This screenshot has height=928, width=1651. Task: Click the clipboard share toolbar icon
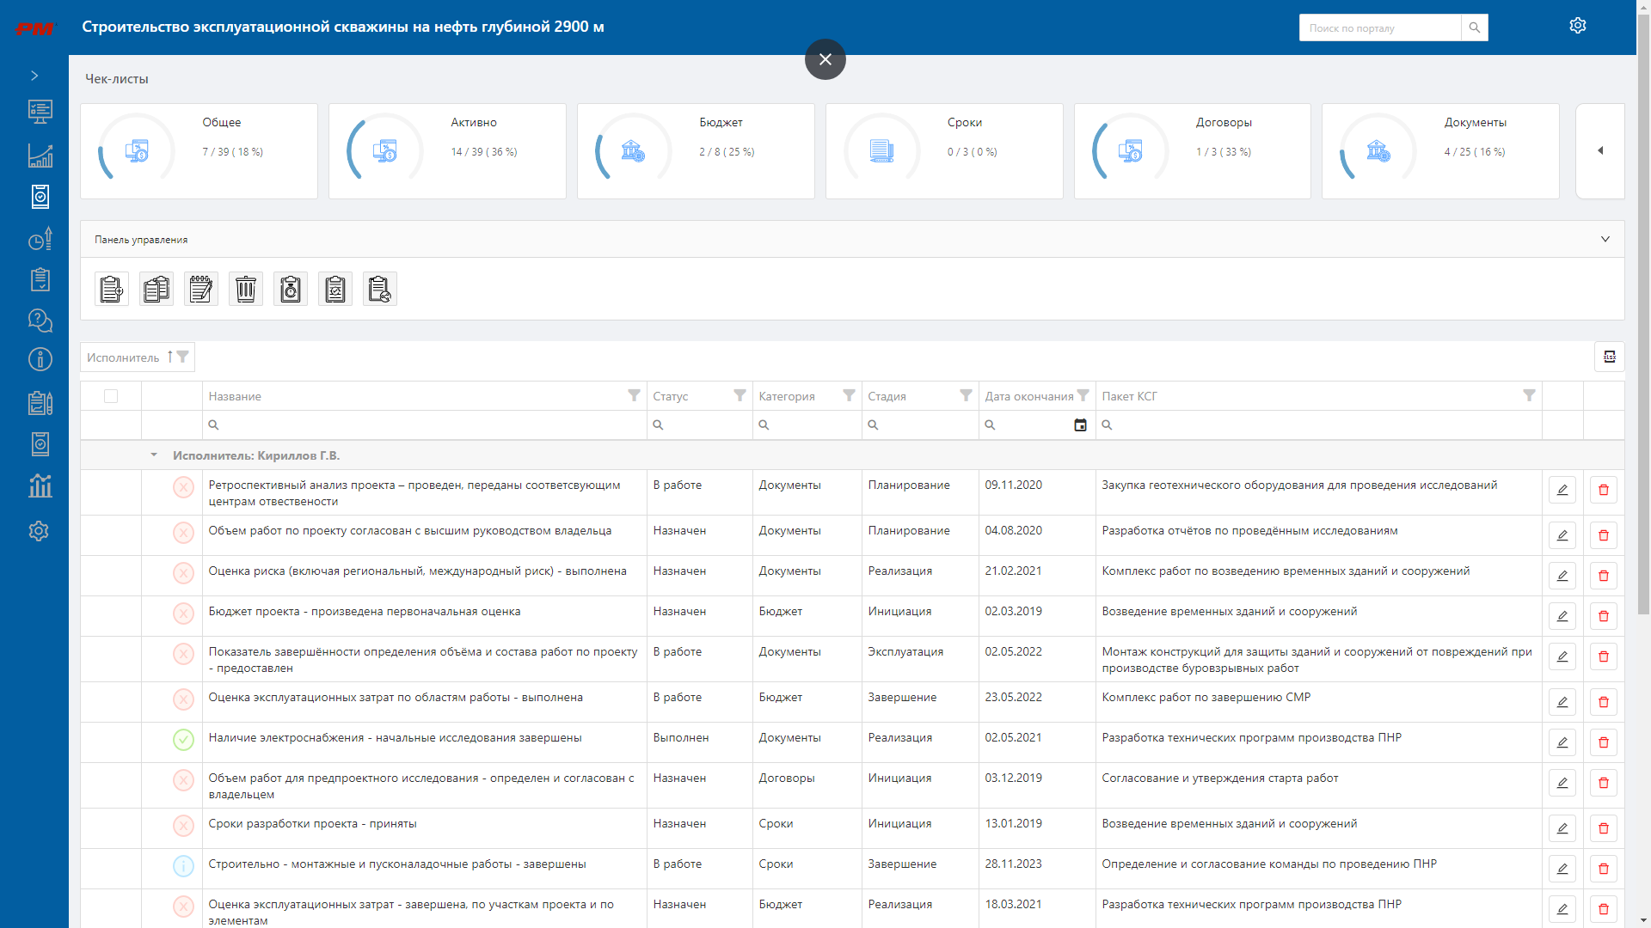[380, 290]
